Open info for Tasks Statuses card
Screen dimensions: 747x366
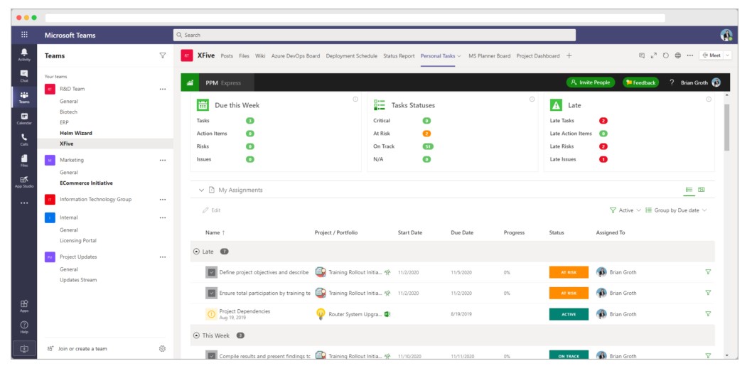[532, 99]
